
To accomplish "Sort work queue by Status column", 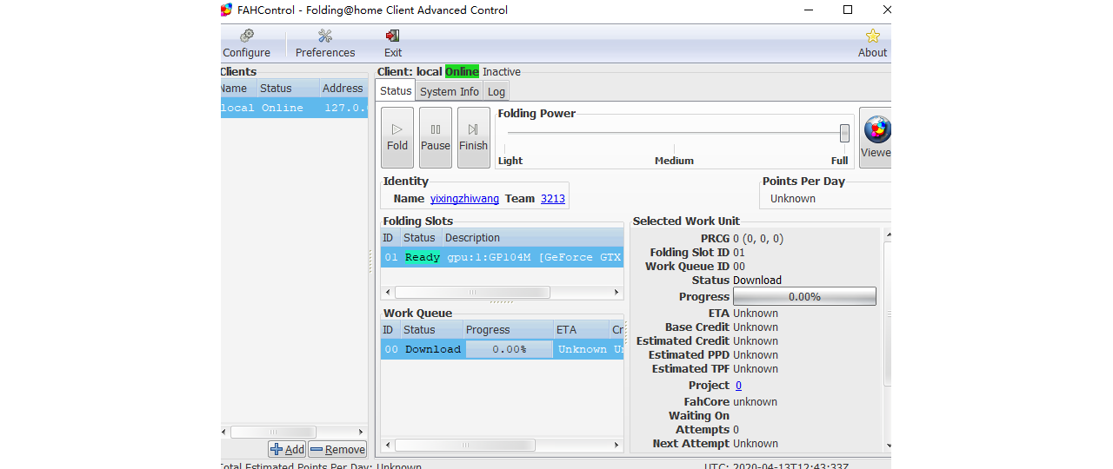I will tap(430, 330).
